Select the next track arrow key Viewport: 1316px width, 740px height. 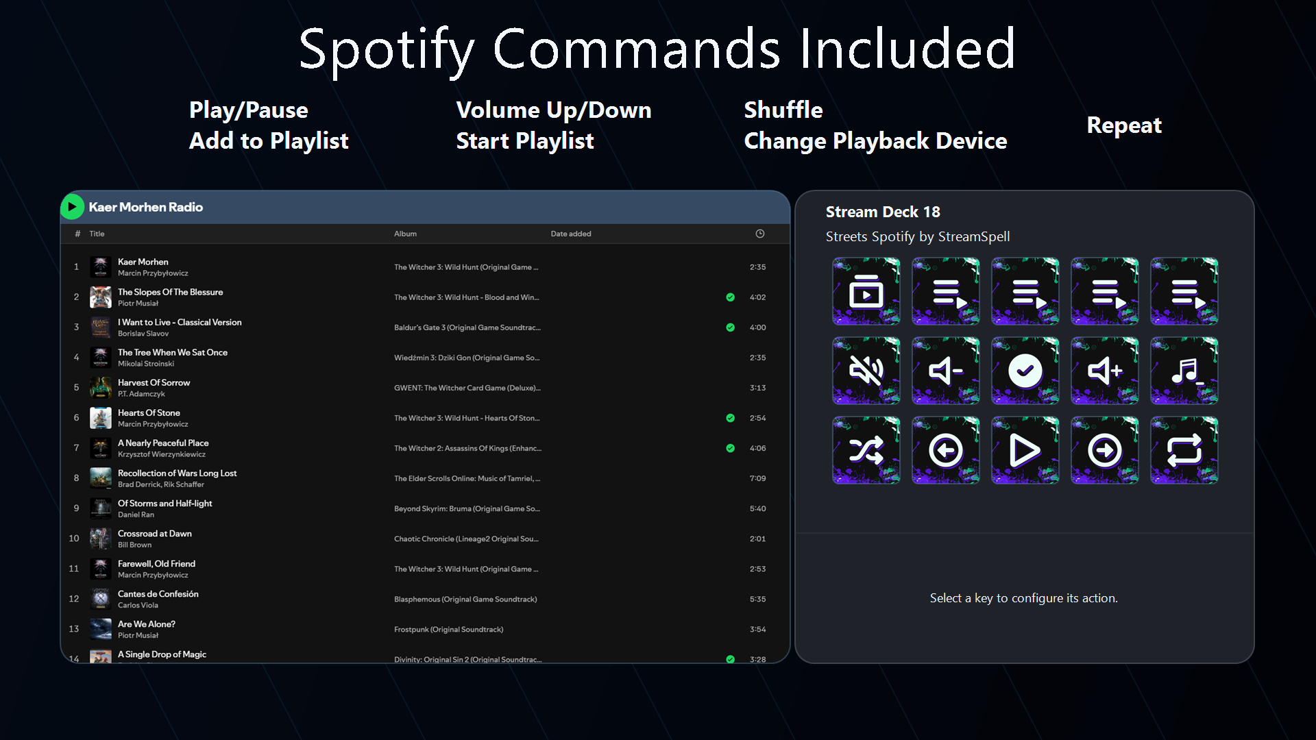click(x=1105, y=450)
